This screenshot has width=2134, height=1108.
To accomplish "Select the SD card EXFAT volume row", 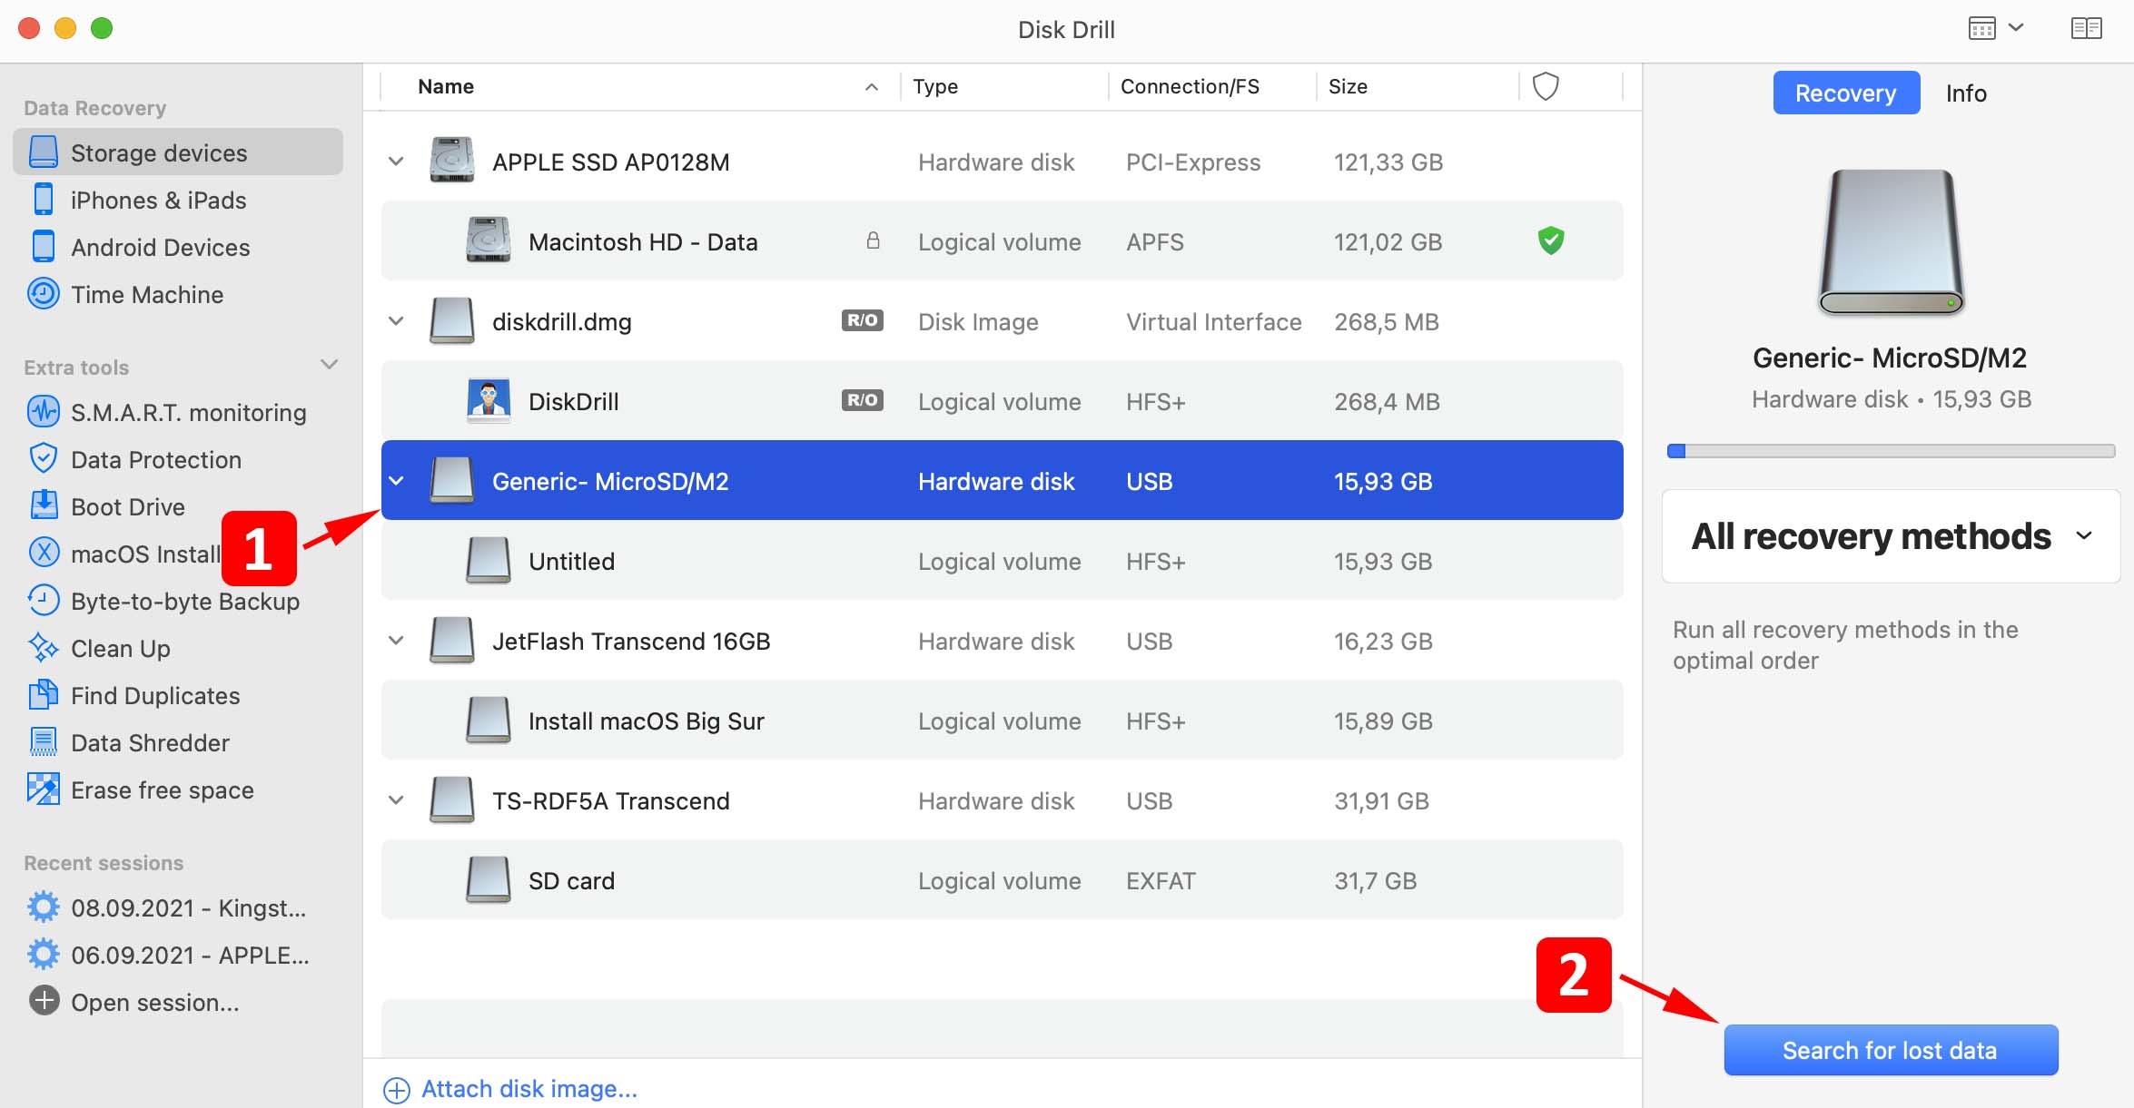I will (x=1002, y=879).
